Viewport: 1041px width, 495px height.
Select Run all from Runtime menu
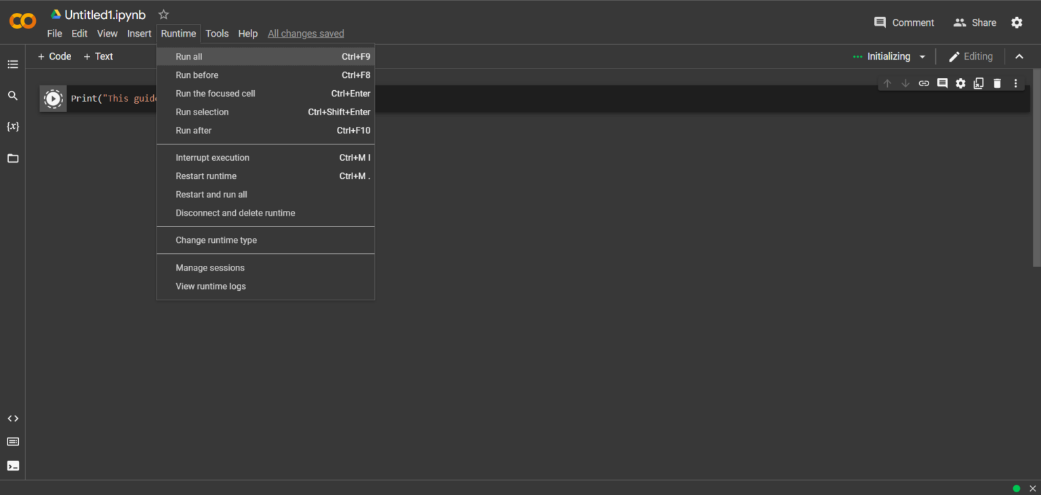[x=189, y=57]
